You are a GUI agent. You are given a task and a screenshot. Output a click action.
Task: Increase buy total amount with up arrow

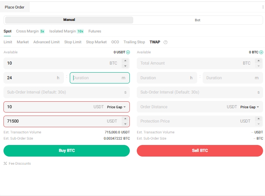125,61
